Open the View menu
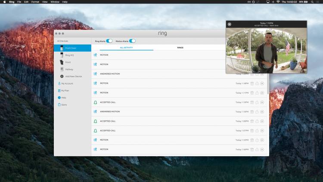This screenshot has width=323, height=182. [x=45, y=2]
